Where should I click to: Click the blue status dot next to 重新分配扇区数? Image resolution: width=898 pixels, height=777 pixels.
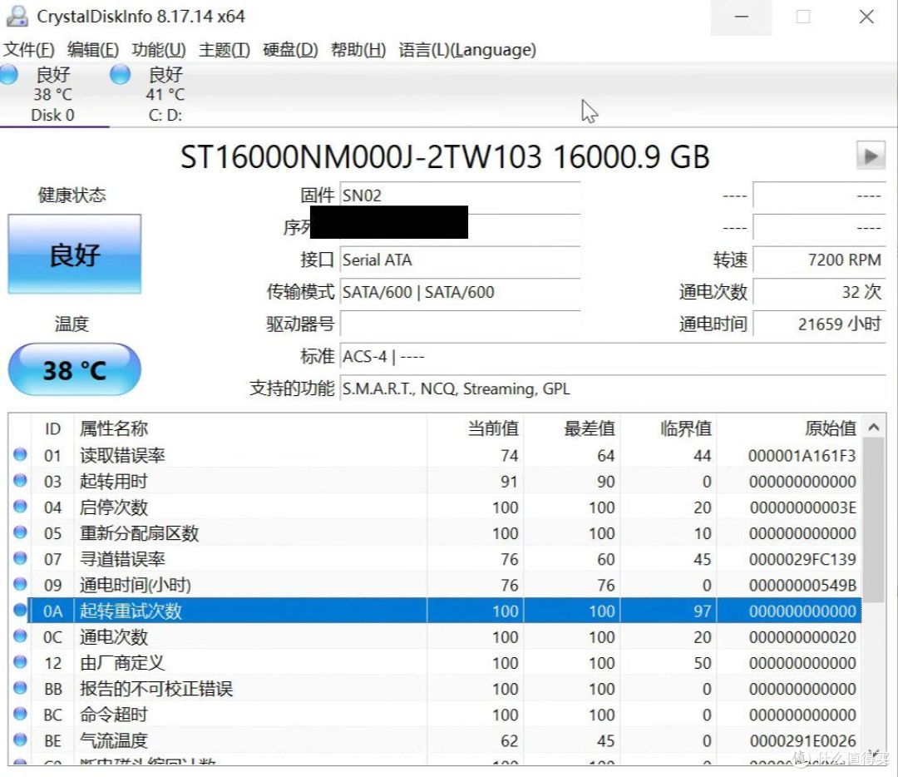point(20,533)
